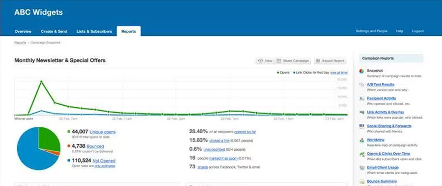Open Link Activity & Overlay report

pos(386,112)
